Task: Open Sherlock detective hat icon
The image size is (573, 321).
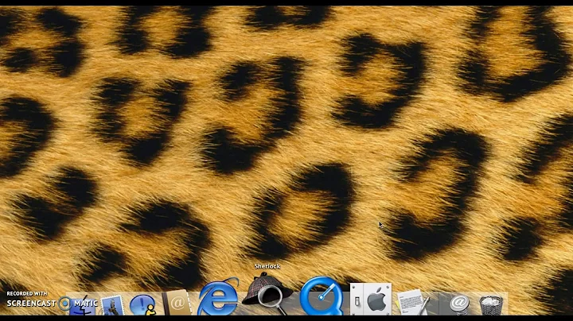Action: coord(267,294)
